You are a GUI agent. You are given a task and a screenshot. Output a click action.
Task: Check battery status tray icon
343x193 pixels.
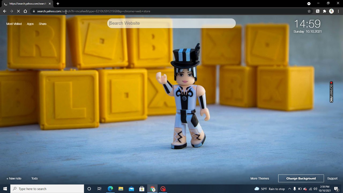[x=300, y=189]
